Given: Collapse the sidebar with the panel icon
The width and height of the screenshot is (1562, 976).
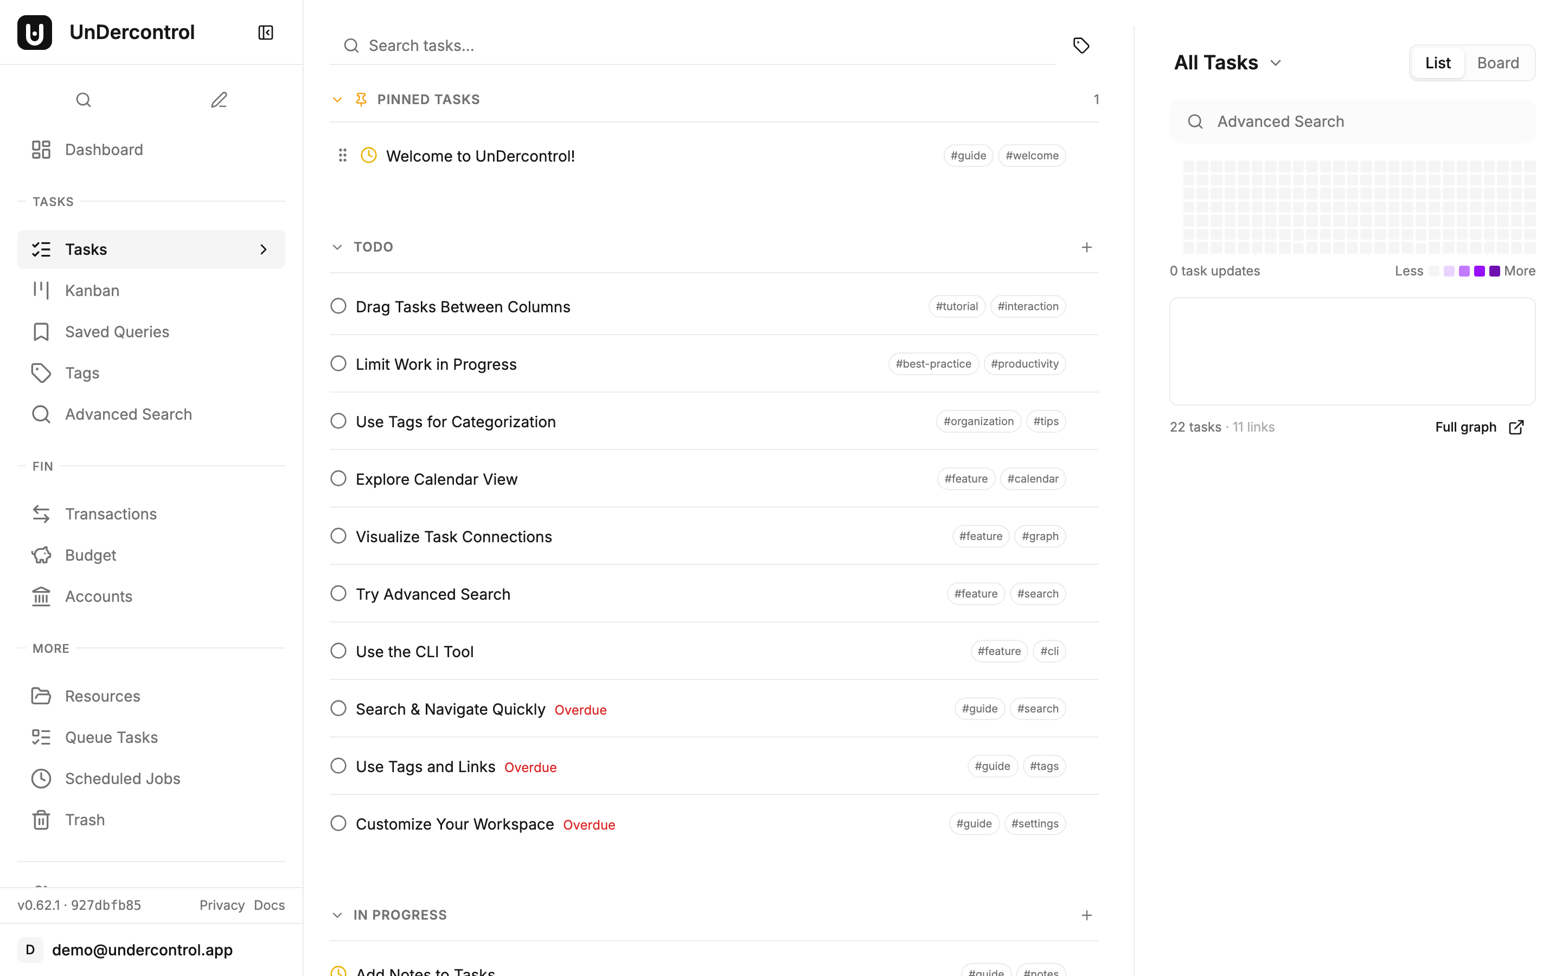Looking at the screenshot, I should (265, 31).
